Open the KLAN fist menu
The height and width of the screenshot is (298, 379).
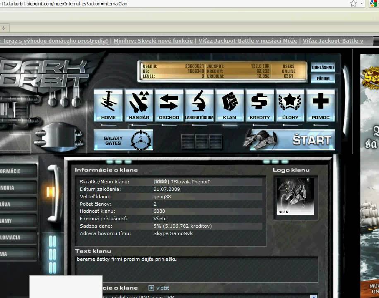[x=230, y=106]
